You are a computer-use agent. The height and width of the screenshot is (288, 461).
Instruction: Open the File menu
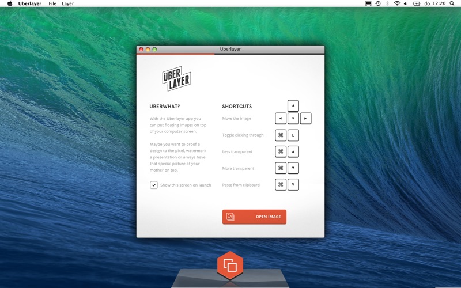pos(52,3)
